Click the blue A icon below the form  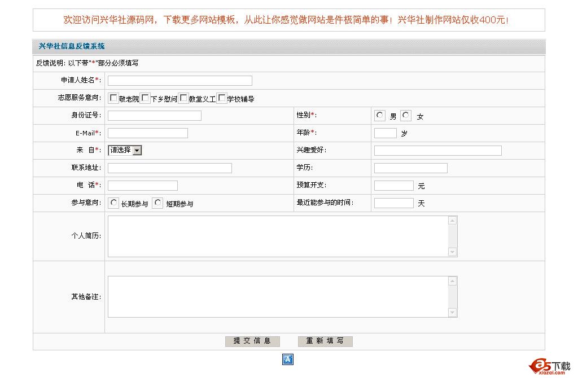click(288, 359)
